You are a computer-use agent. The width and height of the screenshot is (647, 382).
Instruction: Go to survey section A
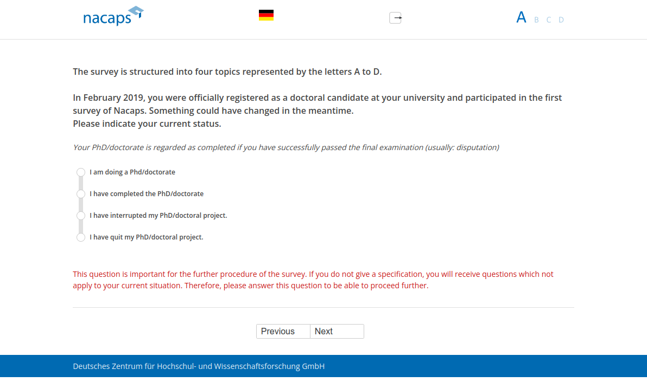coord(521,18)
